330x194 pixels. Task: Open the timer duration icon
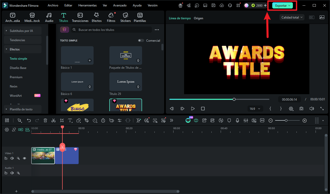103,120
